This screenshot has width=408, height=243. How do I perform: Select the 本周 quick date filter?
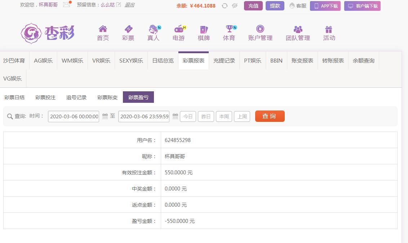224,116
